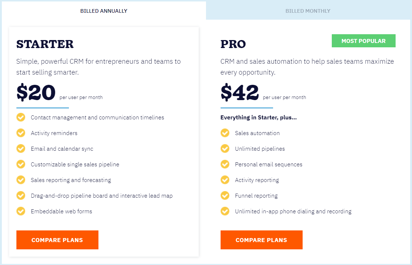
Task: Click the checkmark beside Unlimited pipelines
Action: pos(225,149)
